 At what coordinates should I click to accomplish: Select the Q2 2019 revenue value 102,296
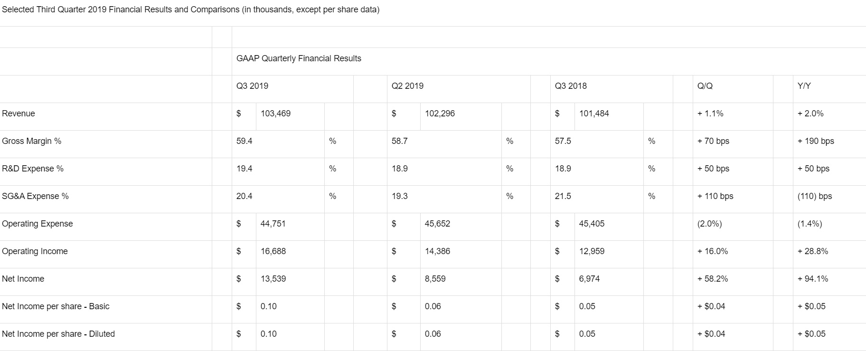(x=440, y=114)
